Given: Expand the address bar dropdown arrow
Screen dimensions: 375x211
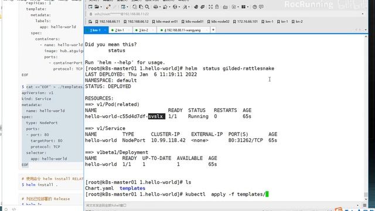Looking at the screenshot, I should [363, 14].
